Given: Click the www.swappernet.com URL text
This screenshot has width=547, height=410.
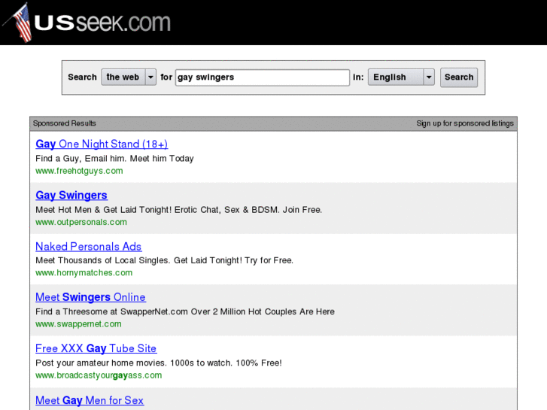Looking at the screenshot, I should pyautogui.click(x=78, y=324).
